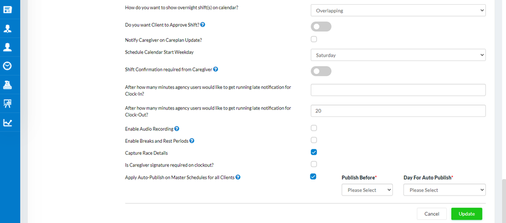Uncheck the Capture Race Details checkbox

coord(314,152)
